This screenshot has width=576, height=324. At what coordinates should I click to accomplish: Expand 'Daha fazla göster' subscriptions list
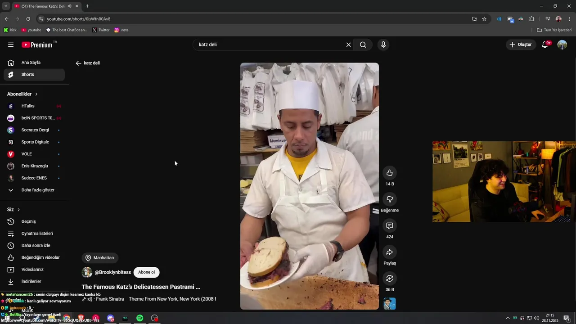pyautogui.click(x=34, y=190)
